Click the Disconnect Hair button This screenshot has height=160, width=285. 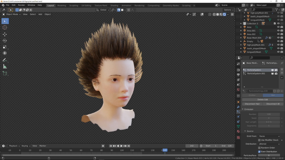(x=252, y=104)
